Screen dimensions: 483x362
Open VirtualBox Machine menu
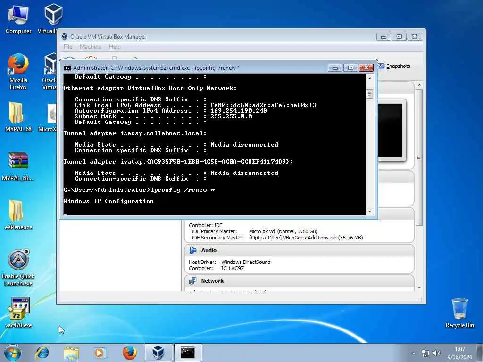[x=91, y=47]
